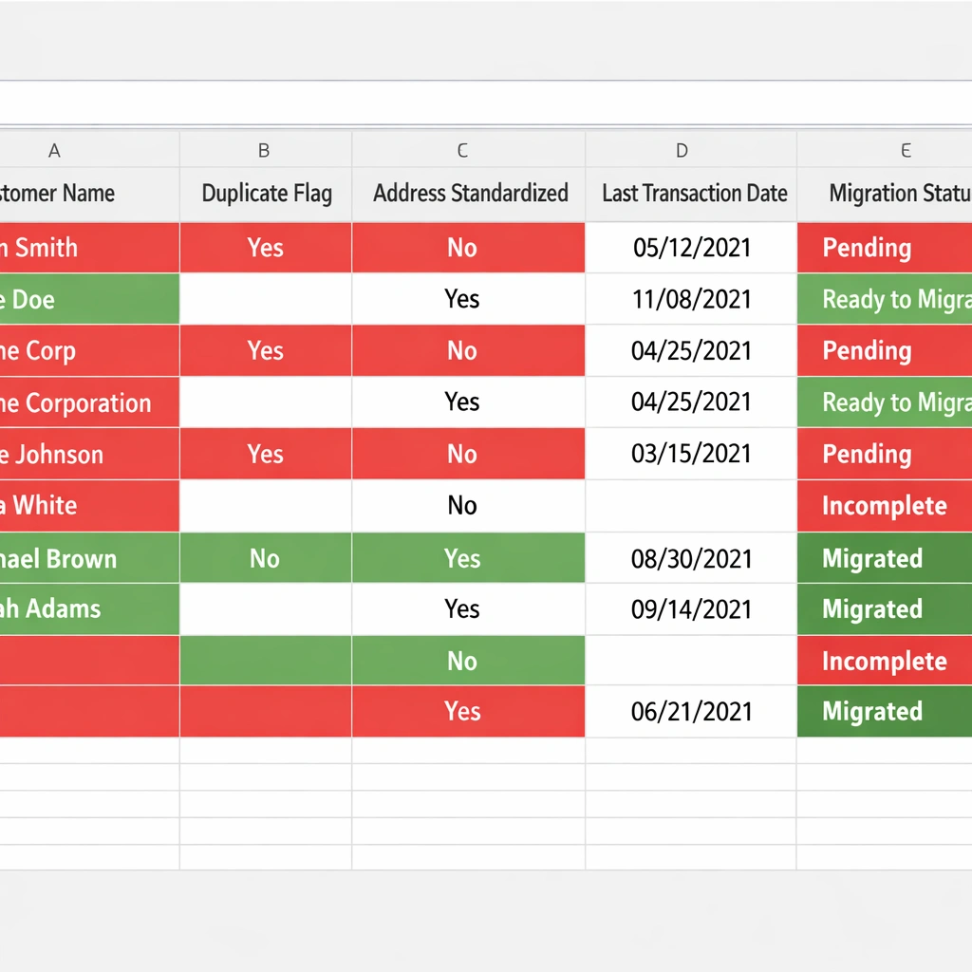Image resolution: width=972 pixels, height=972 pixels.
Task: Click the Incomplete status in White row
Action: 884,506
